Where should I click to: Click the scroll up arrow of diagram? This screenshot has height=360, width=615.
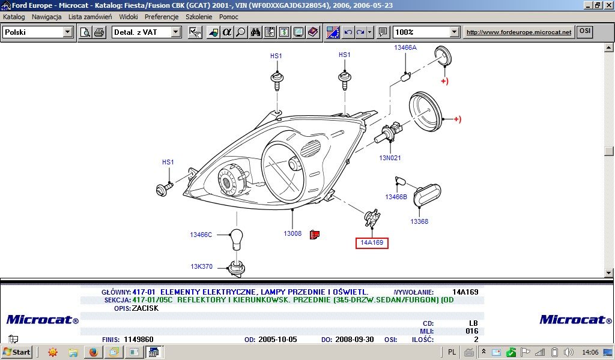point(609,47)
